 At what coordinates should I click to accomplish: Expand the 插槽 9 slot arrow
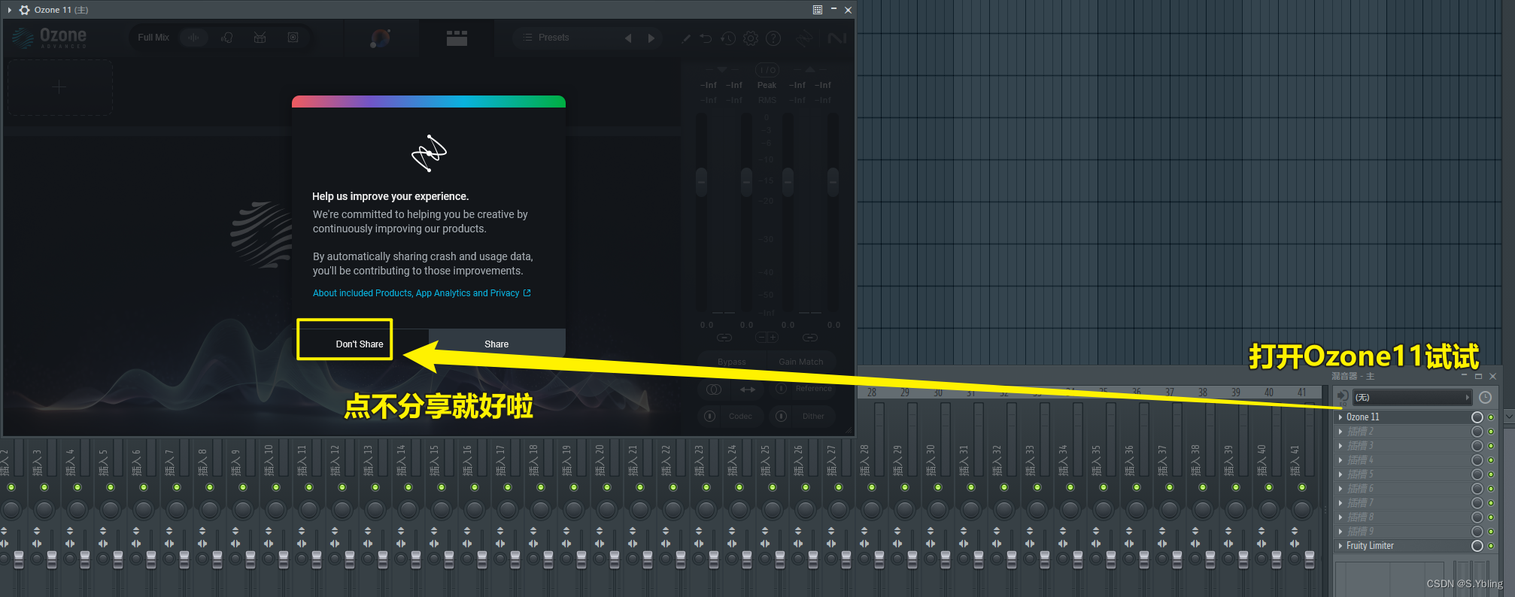pos(1340,532)
